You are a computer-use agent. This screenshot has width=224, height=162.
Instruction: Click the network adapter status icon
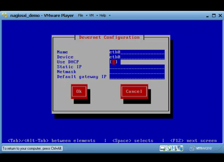coord(180,149)
